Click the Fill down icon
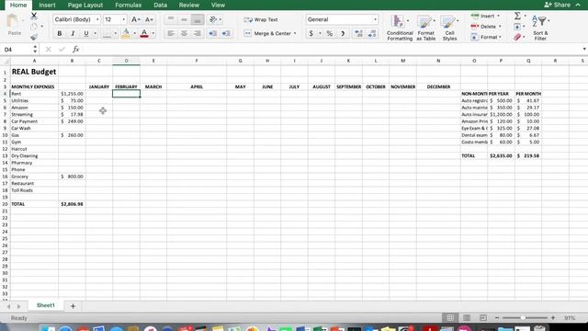588x331 pixels. click(517, 27)
